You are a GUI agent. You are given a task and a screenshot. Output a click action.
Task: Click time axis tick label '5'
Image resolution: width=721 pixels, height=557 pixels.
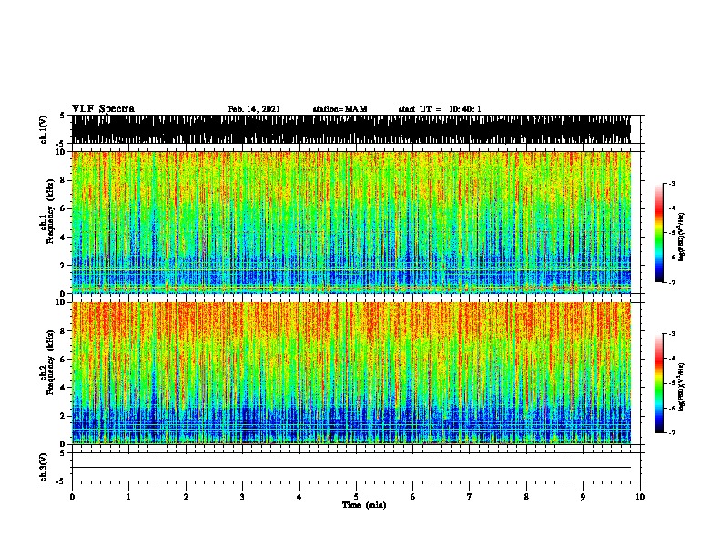click(356, 497)
